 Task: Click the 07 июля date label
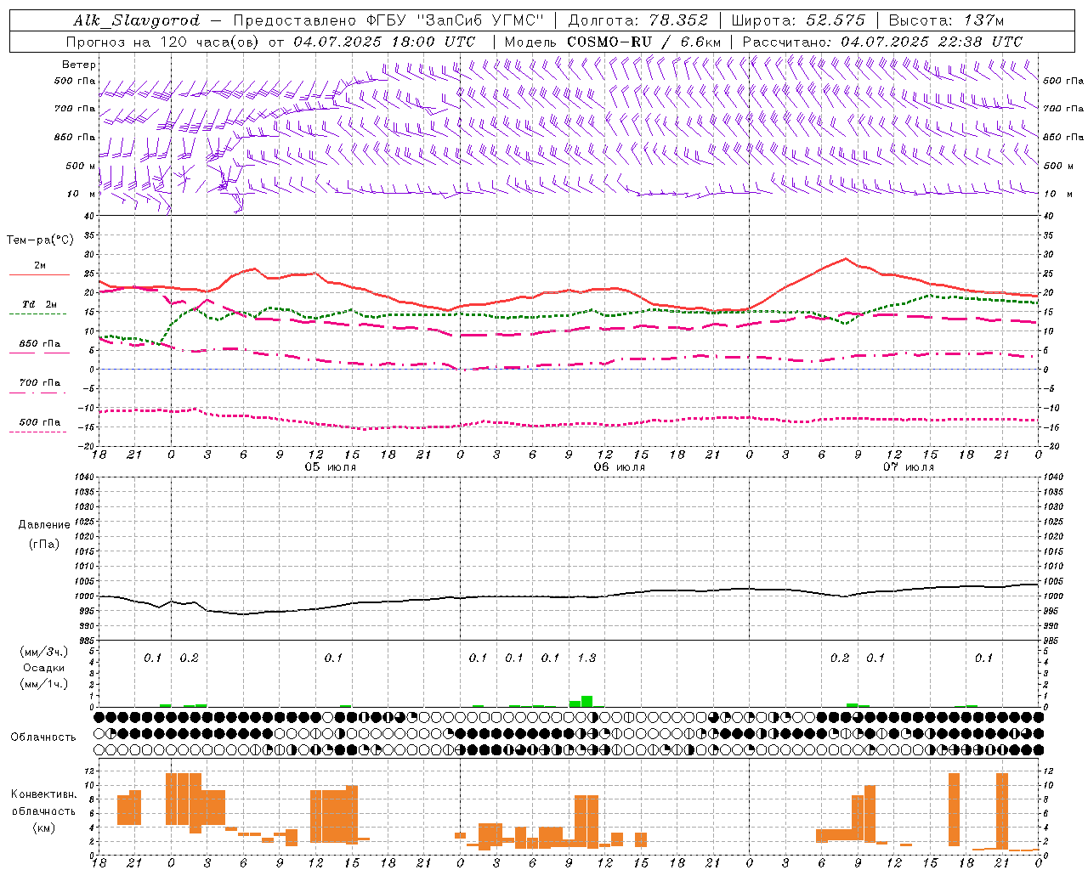[x=908, y=467]
